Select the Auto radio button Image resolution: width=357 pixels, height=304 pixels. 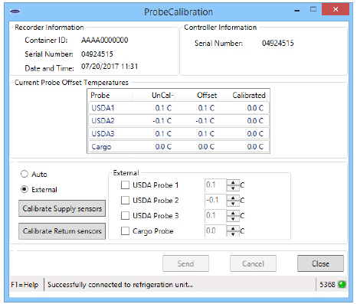(x=25, y=174)
